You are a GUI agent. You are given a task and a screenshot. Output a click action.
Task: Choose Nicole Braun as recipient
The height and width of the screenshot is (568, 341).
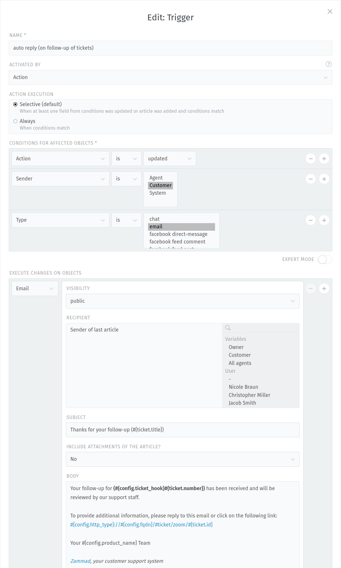(261, 387)
